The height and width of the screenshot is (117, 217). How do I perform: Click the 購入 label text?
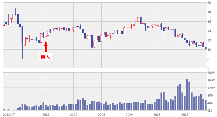[x=45, y=57]
